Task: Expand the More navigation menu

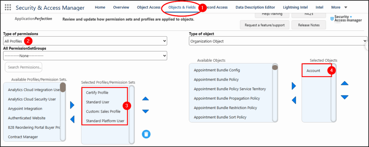Action: coord(339,7)
